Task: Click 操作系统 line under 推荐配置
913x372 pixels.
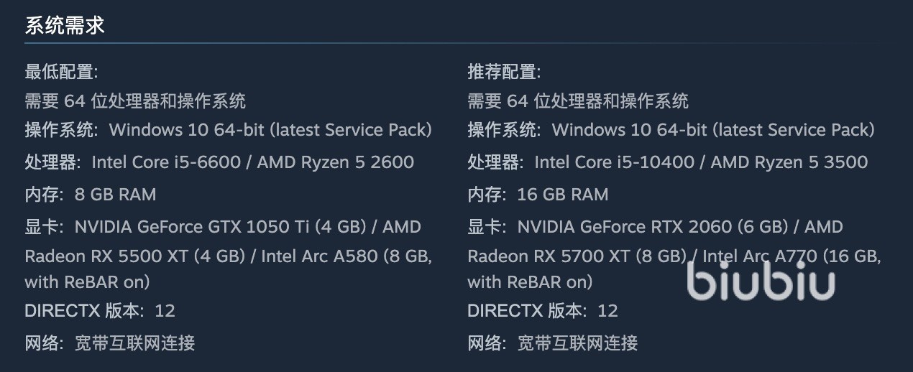Action: coord(671,130)
